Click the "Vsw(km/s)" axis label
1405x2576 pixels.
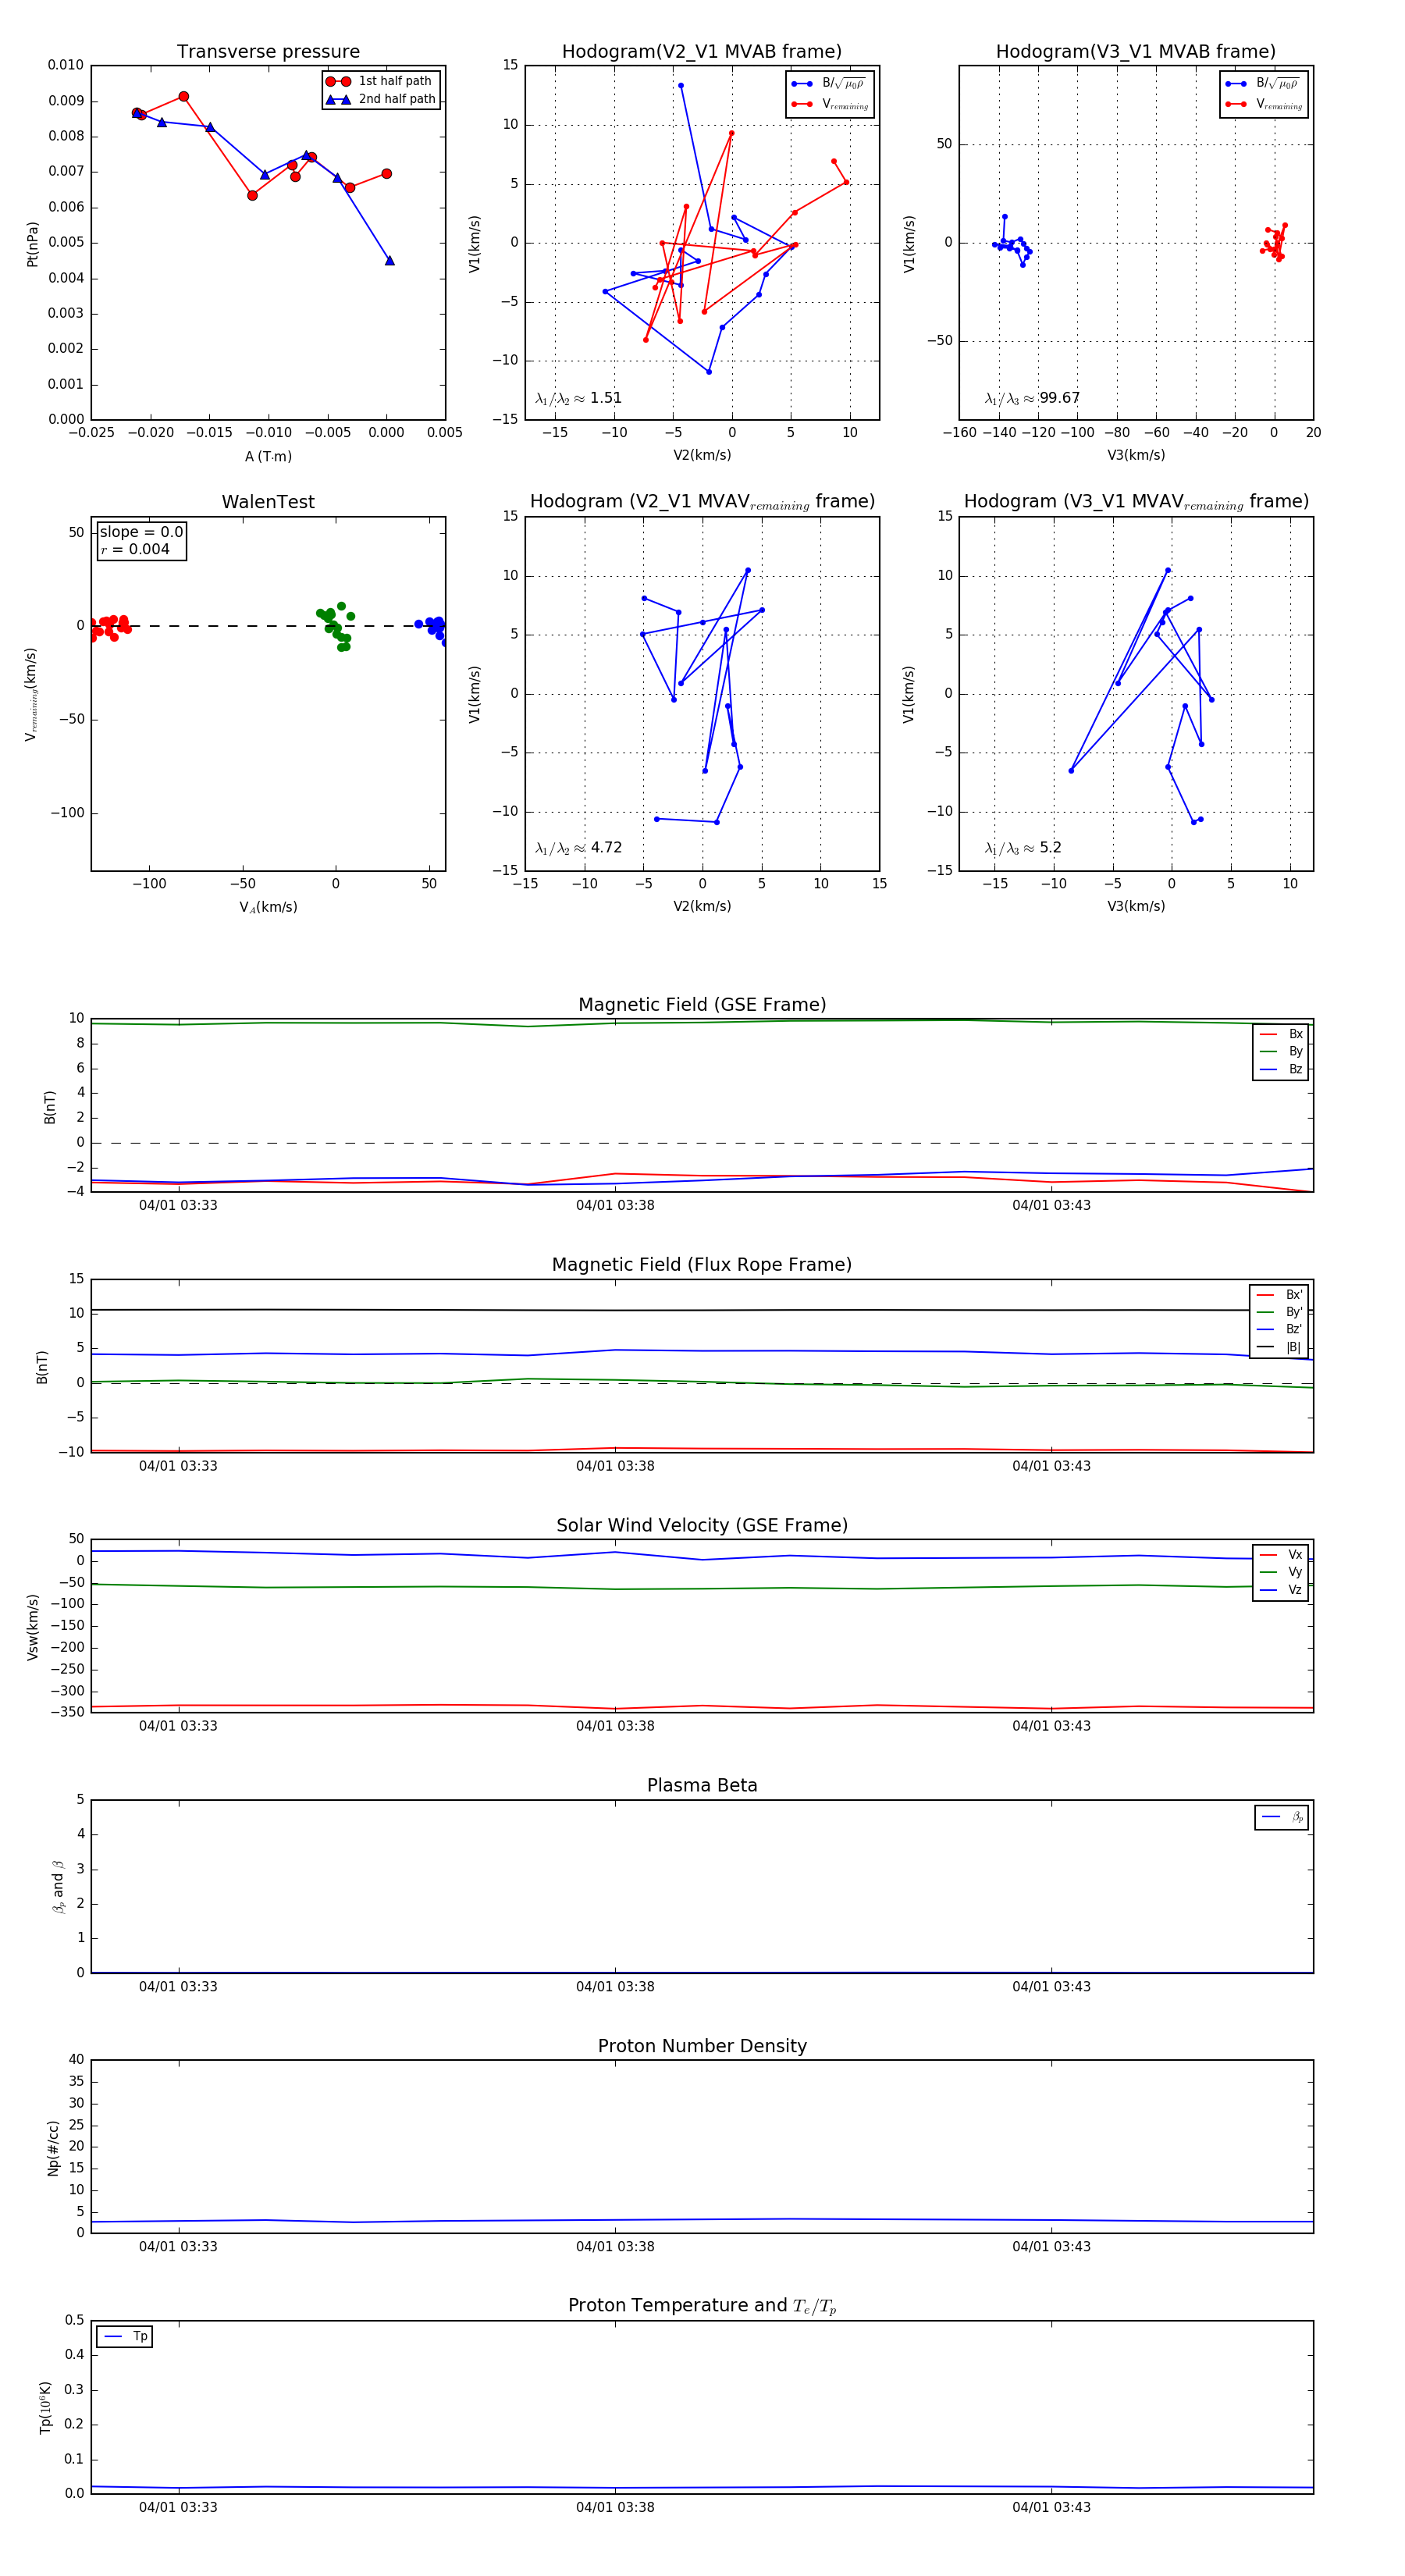(32, 1627)
